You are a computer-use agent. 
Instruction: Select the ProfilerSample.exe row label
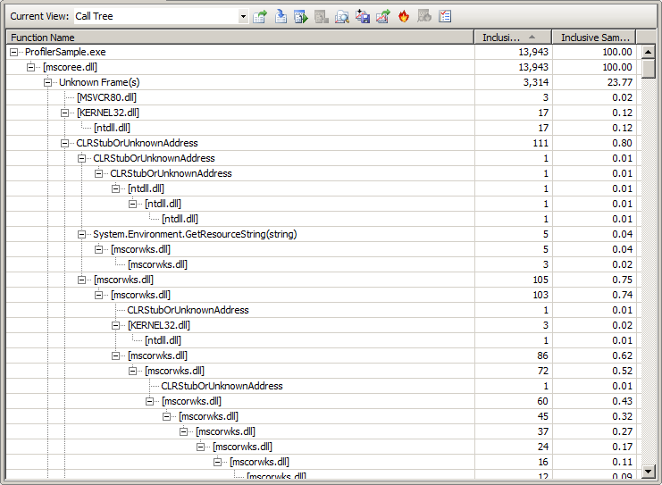(65, 52)
